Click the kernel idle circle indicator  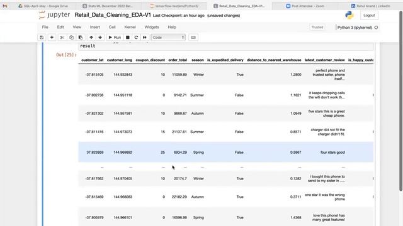point(376,28)
